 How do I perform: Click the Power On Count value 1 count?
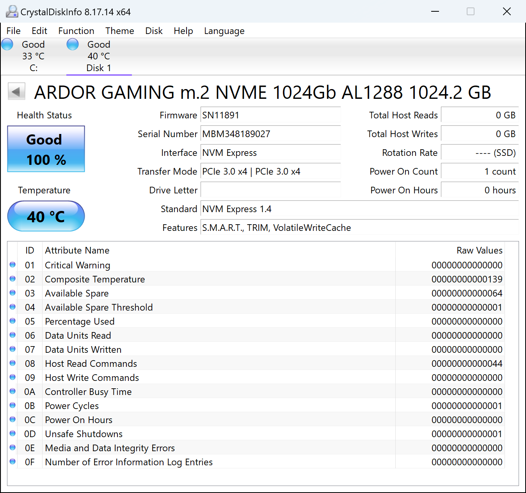coord(480,171)
